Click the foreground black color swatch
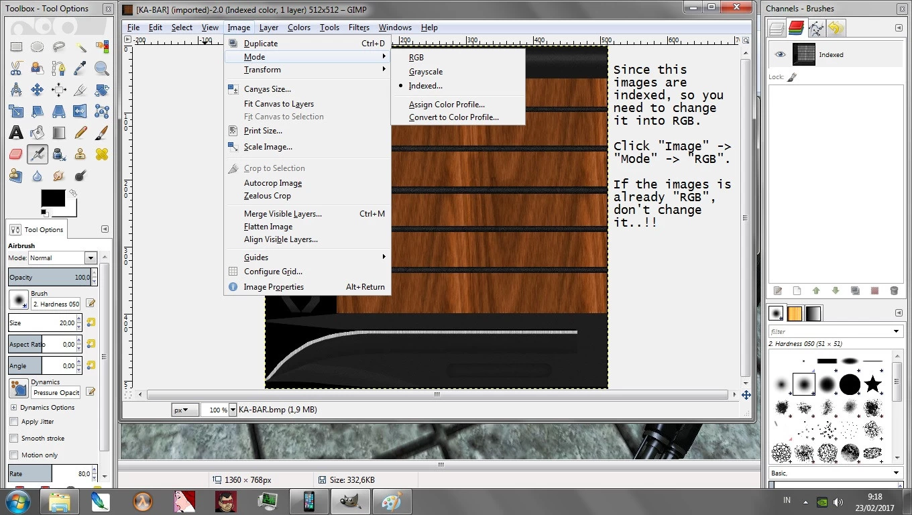Screen dimensions: 912x515 53,198
